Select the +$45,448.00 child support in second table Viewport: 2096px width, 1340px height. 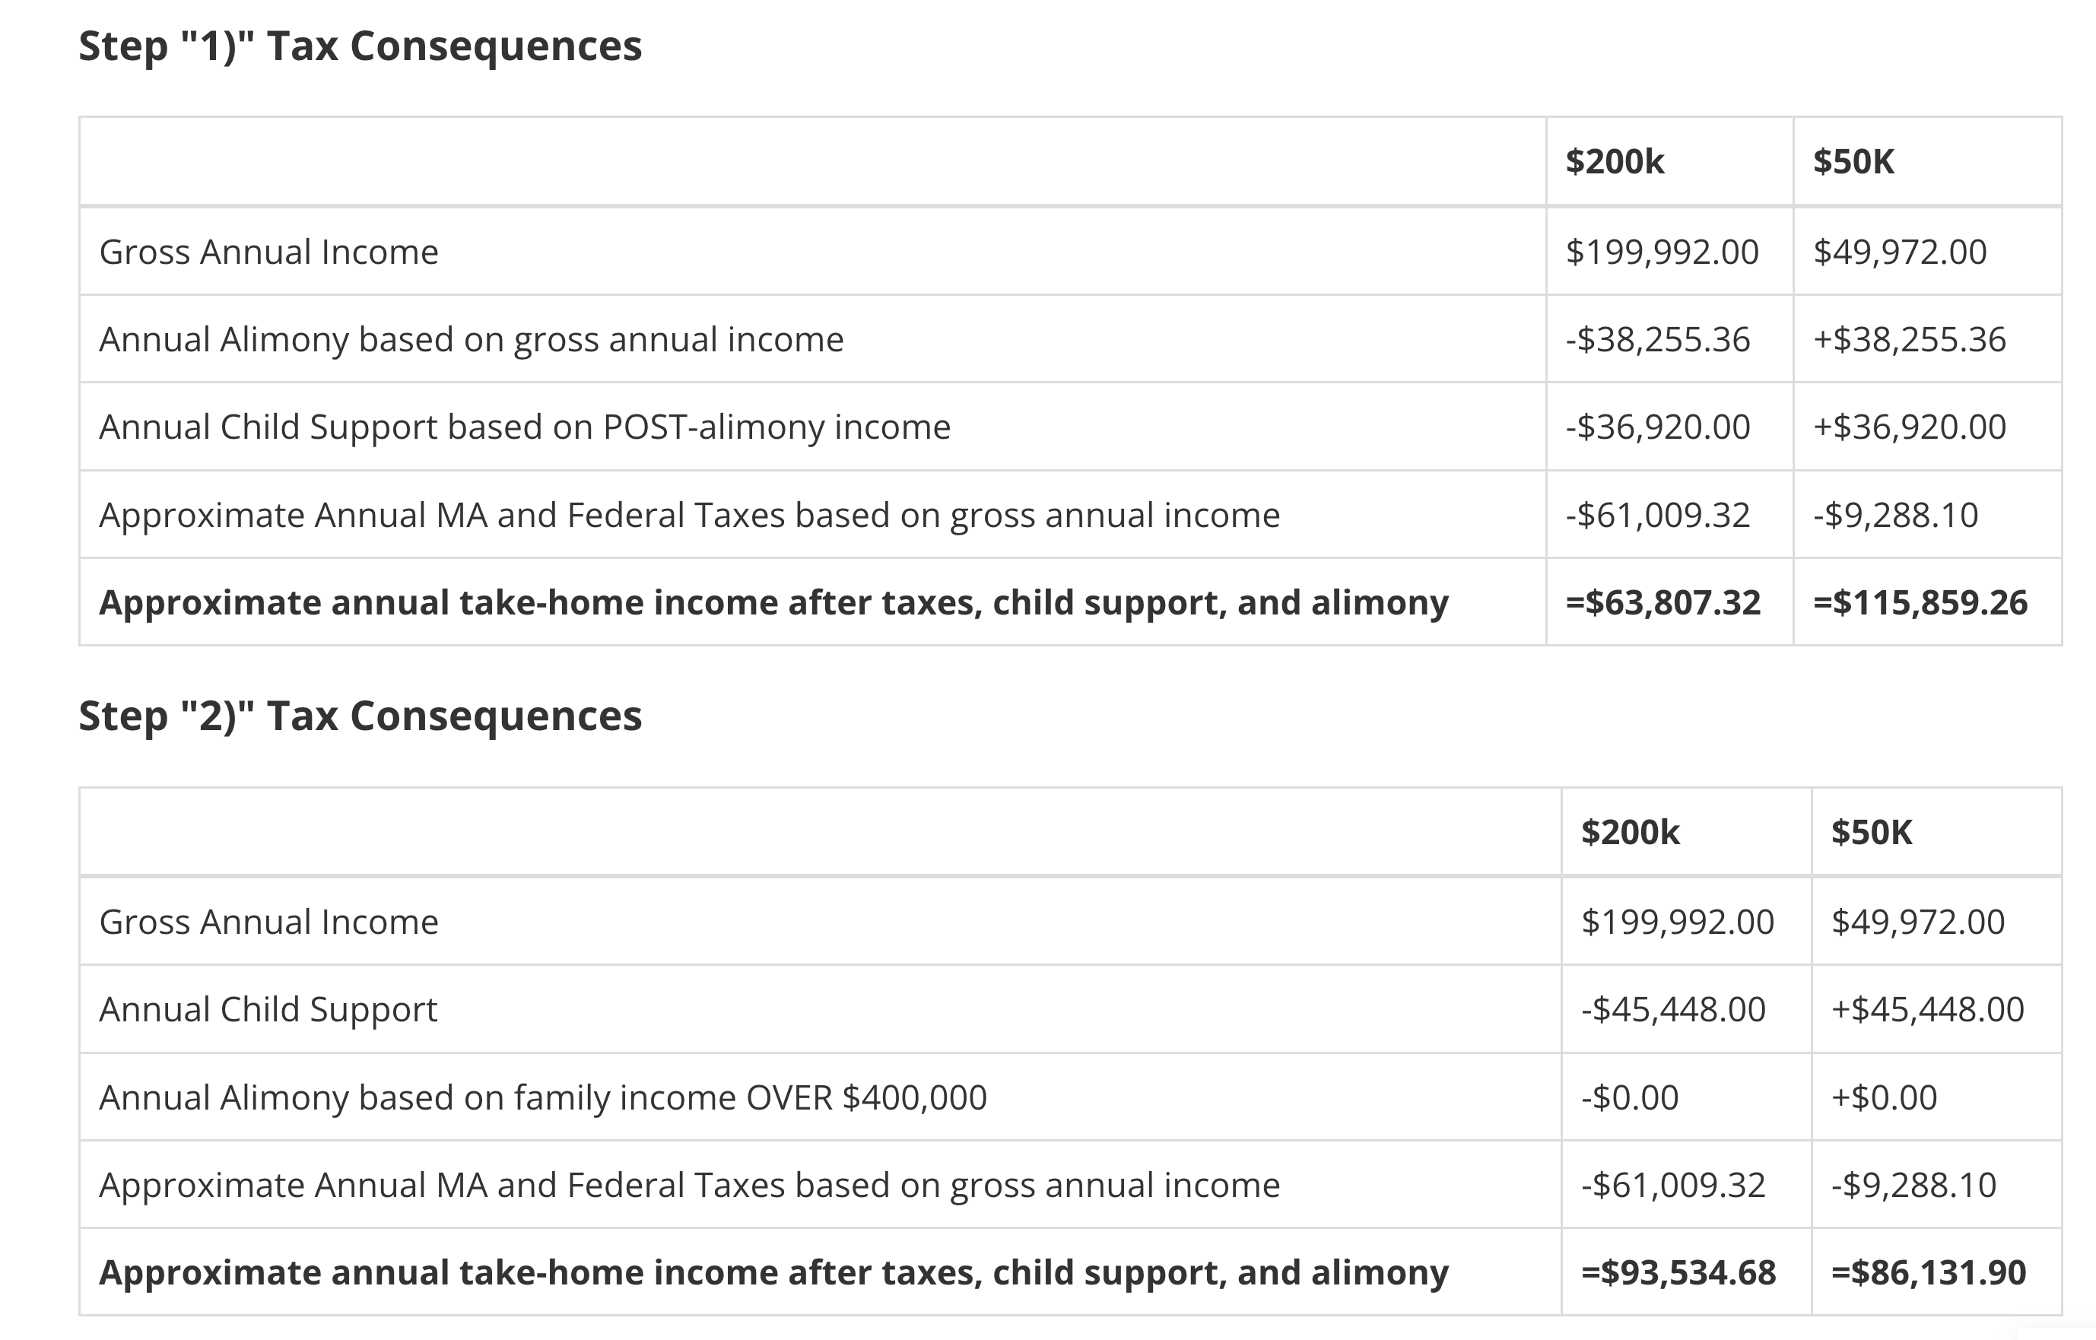click(x=1927, y=1009)
